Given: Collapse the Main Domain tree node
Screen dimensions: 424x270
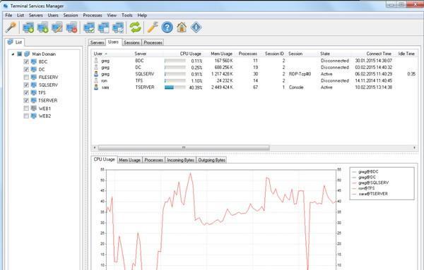Looking at the screenshot, I should (13, 54).
